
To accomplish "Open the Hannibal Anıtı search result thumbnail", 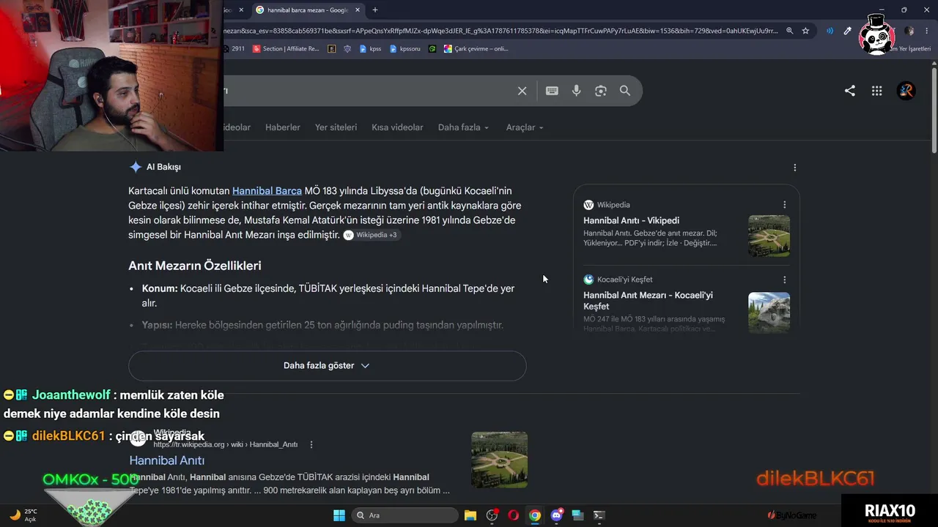I will 499,460.
